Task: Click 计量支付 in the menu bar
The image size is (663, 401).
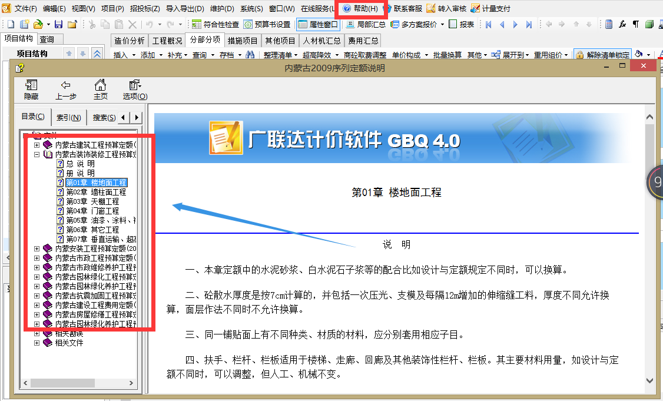Action: 491,8
